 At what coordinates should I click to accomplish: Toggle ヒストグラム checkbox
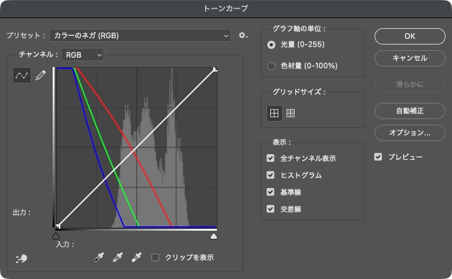pyautogui.click(x=270, y=175)
